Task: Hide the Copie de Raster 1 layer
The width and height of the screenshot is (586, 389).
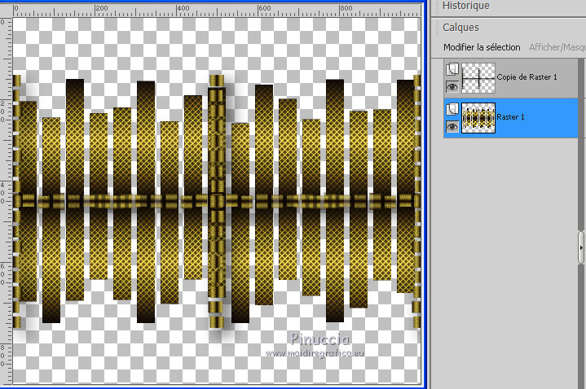Action: point(452,87)
